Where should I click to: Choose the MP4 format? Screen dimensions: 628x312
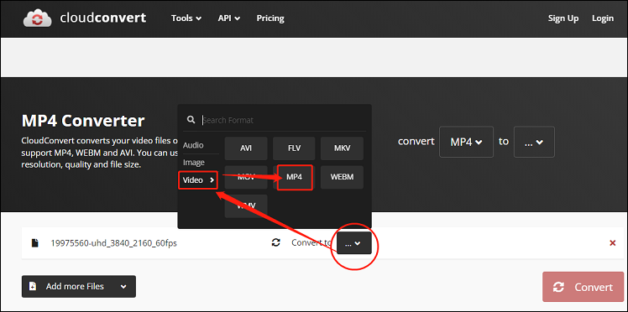coord(295,177)
